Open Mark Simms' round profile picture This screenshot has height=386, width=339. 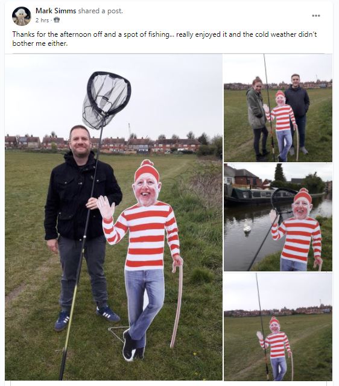coord(22,16)
